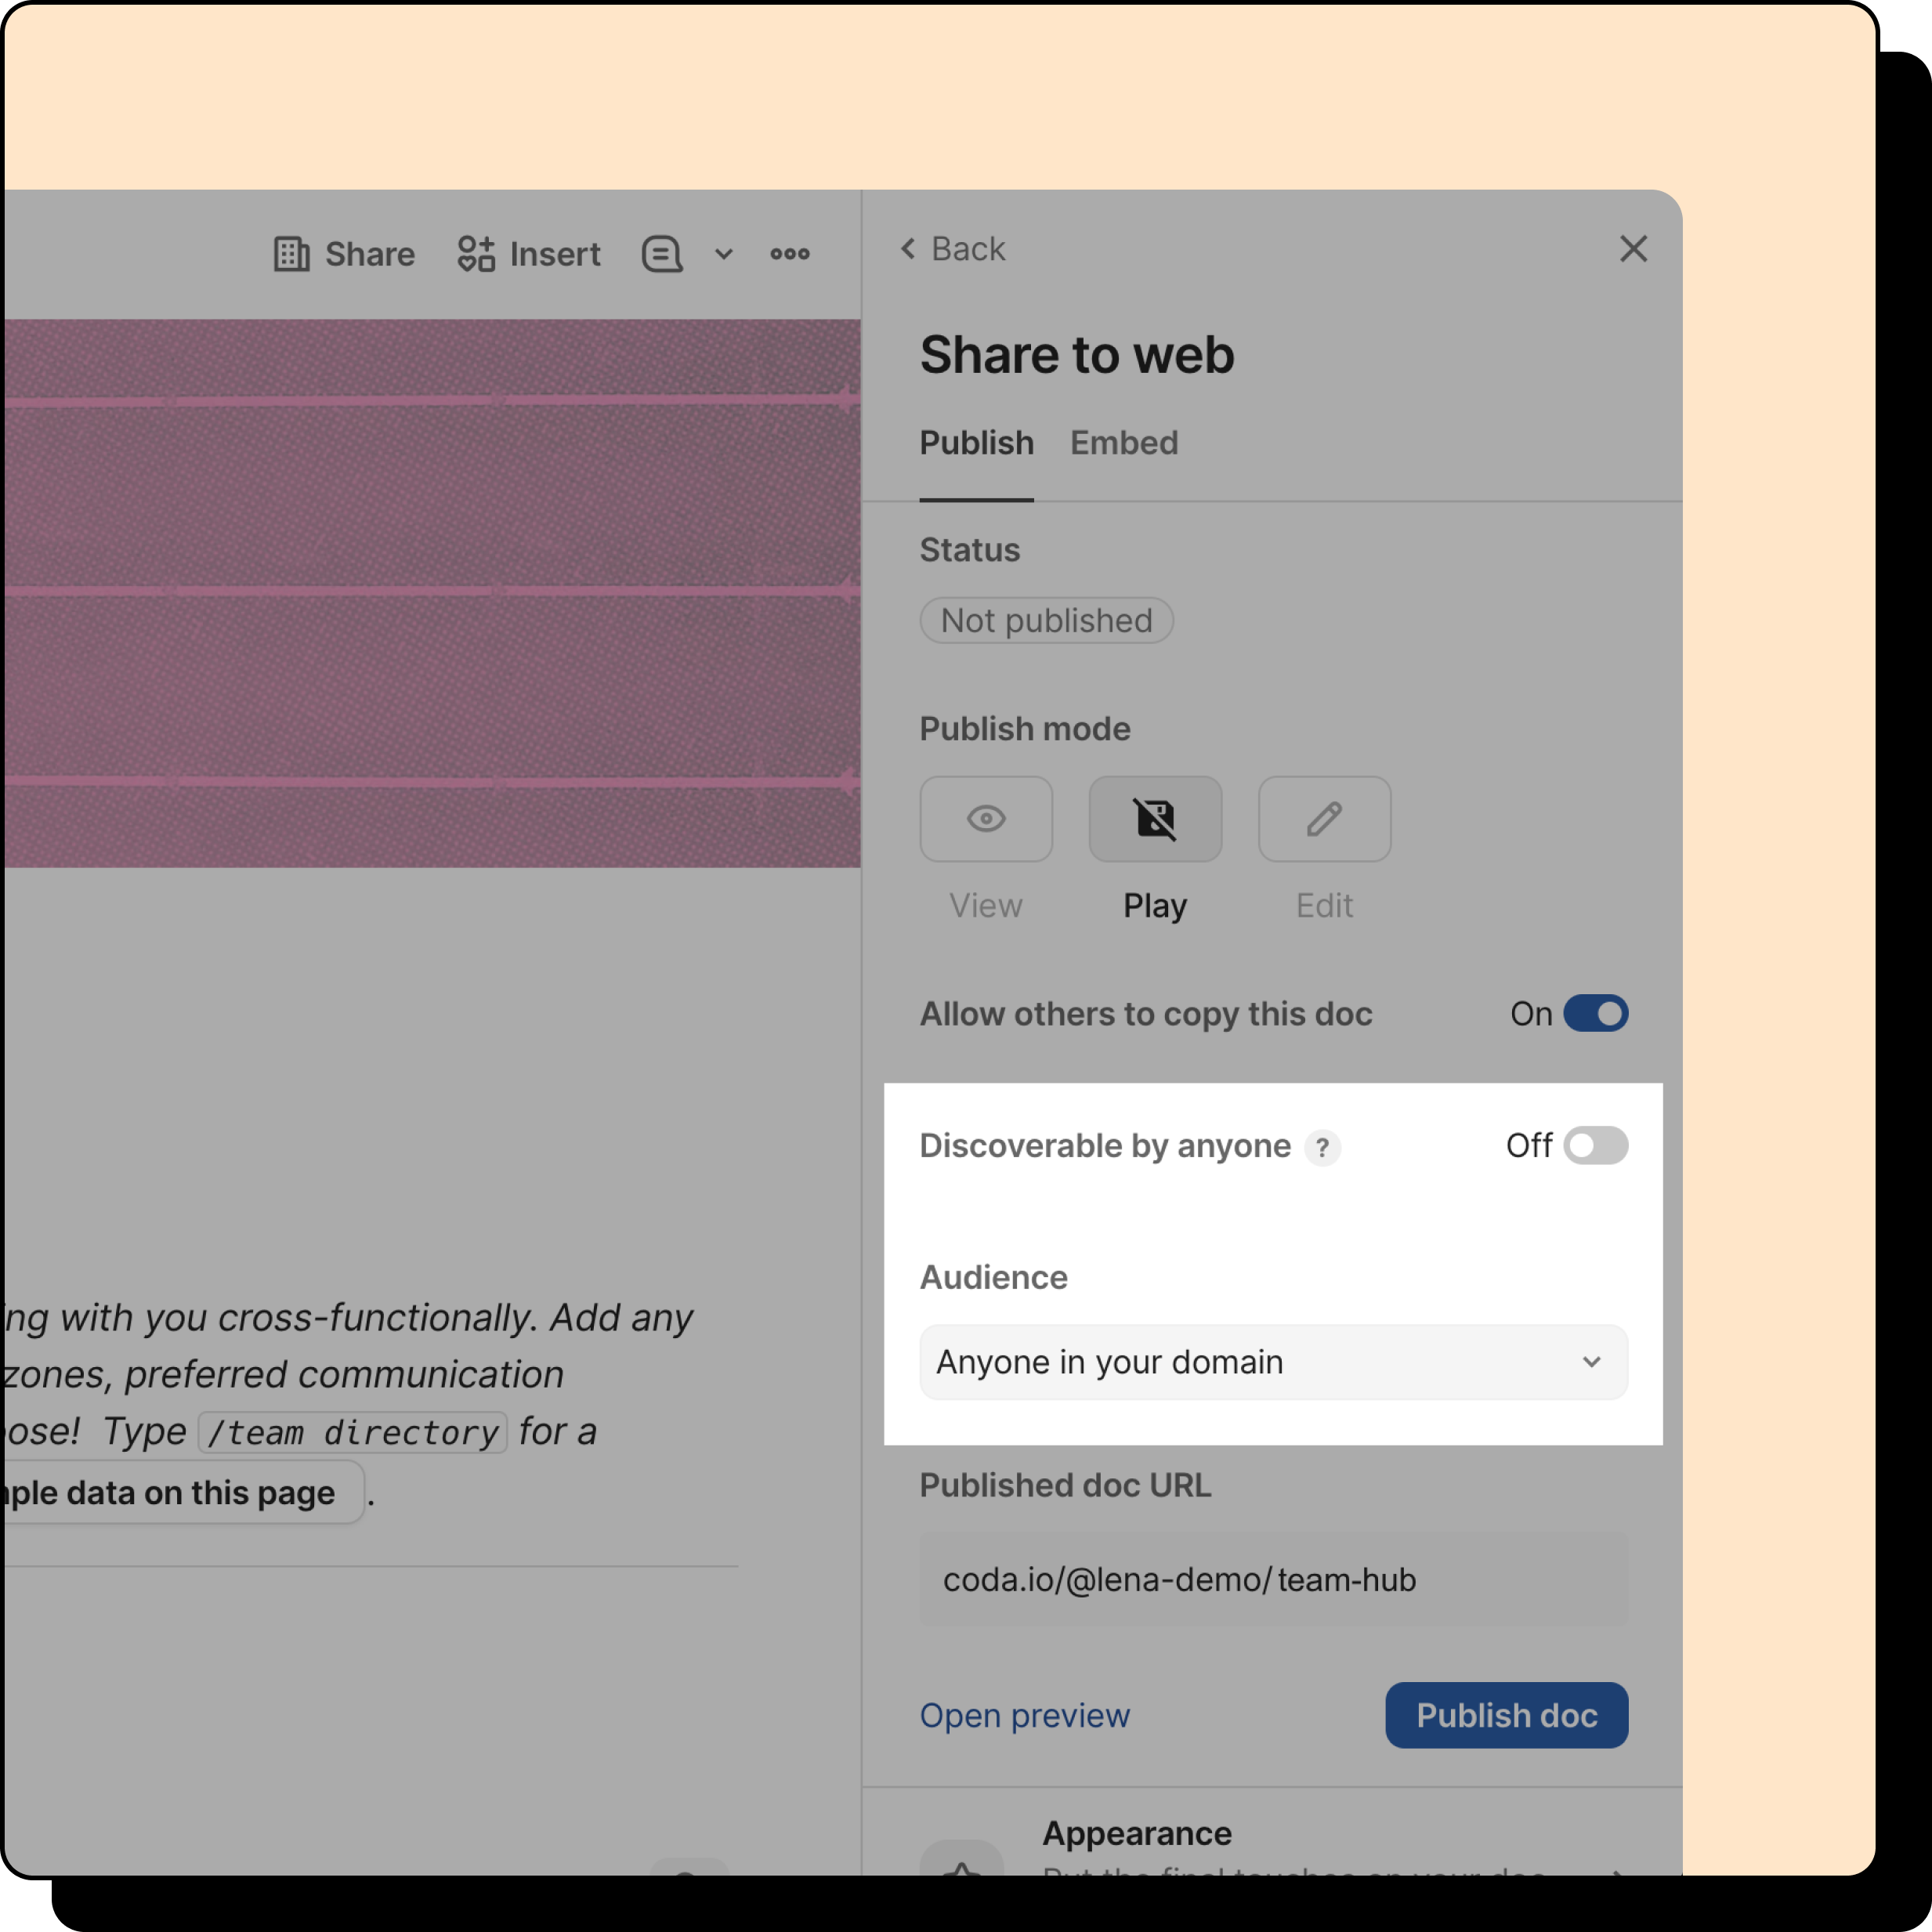Turn off Allow others to copy toggle
Image resolution: width=1932 pixels, height=1932 pixels.
coord(1595,1013)
